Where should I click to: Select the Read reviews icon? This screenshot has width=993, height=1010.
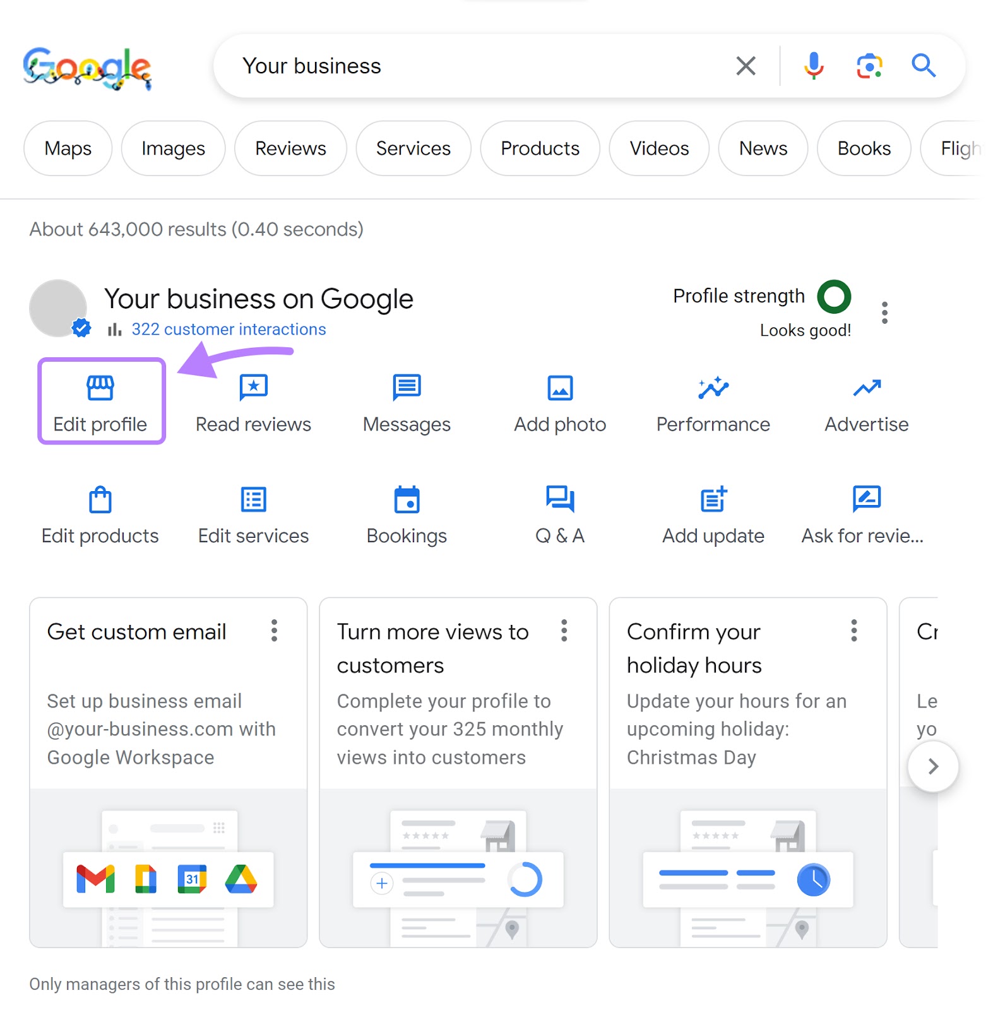(253, 388)
